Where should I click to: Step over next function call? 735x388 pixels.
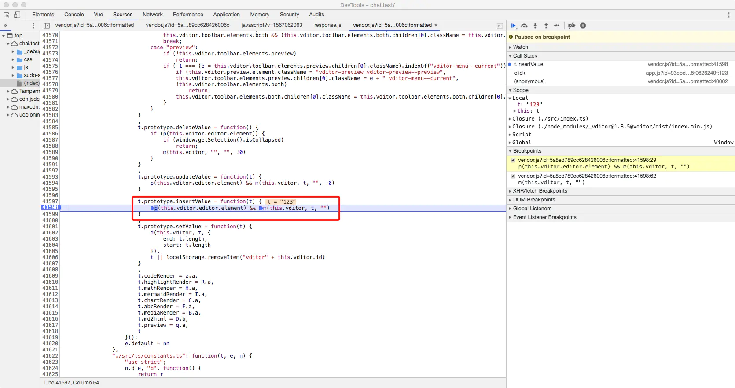click(524, 26)
